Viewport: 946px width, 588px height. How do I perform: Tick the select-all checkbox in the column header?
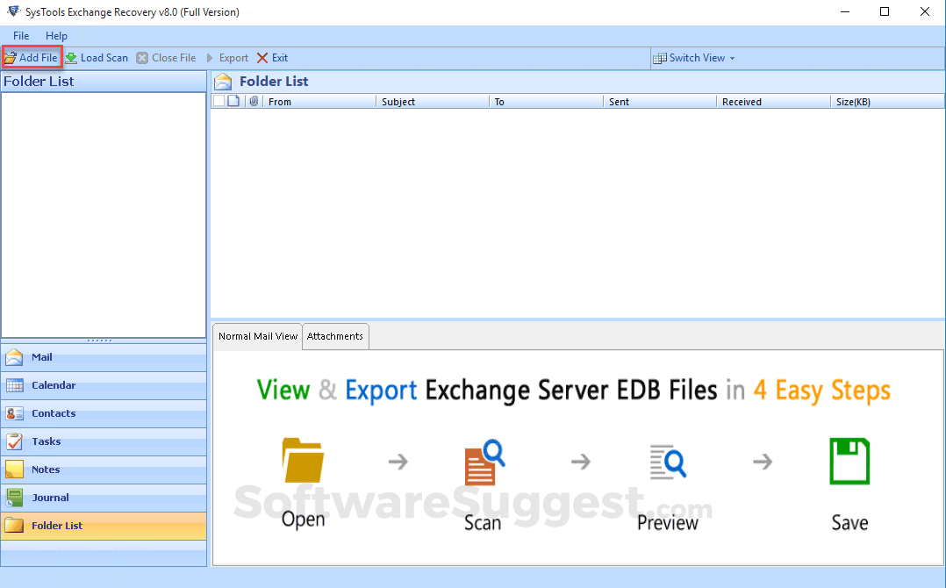(x=219, y=101)
